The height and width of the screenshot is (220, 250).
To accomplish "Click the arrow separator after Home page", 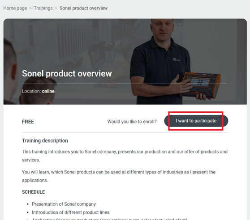I will tap(30, 8).
